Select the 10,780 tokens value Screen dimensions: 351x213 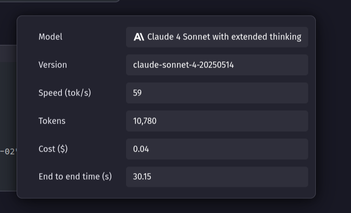pyautogui.click(x=145, y=121)
